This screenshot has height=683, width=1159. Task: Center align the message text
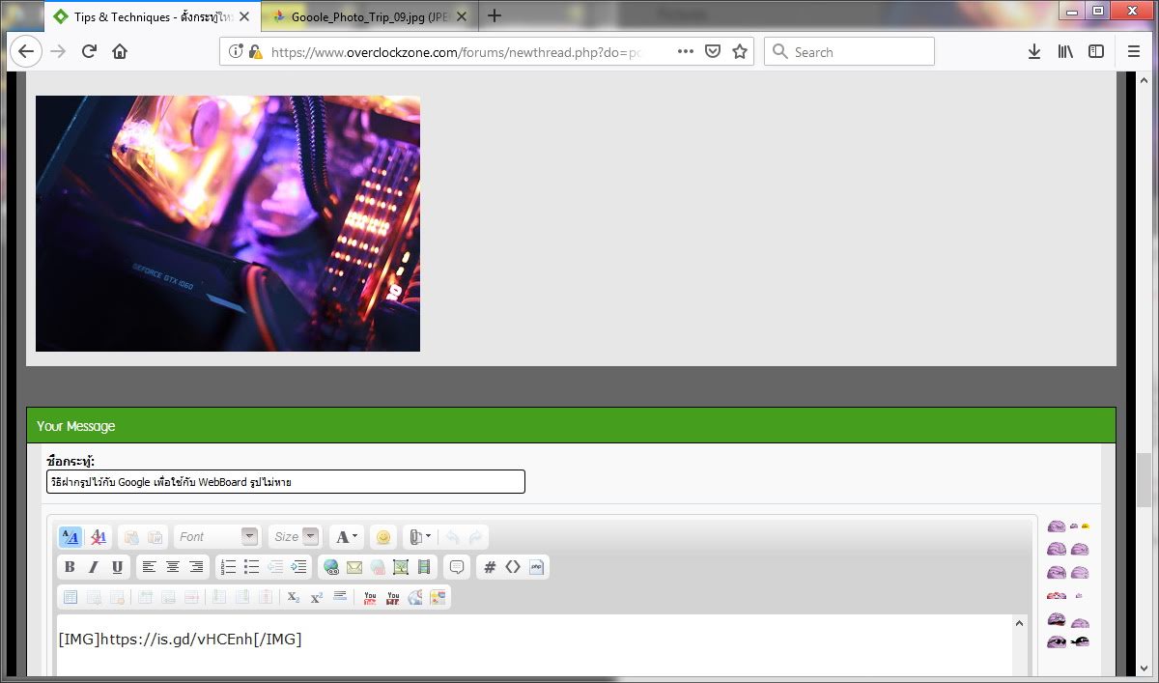tap(173, 567)
